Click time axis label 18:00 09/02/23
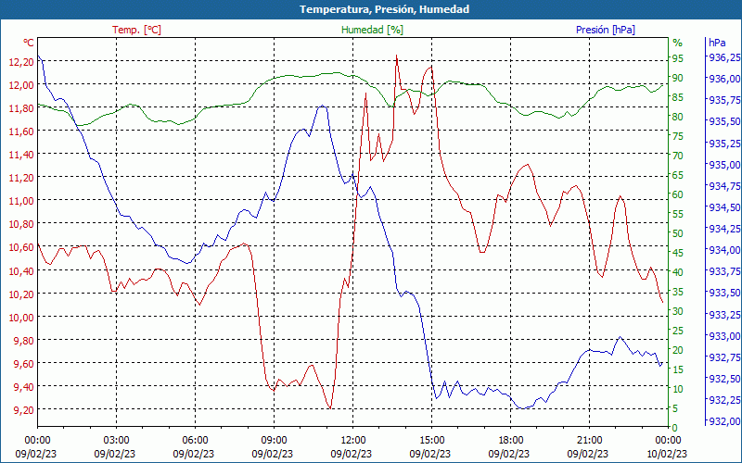 point(509,447)
